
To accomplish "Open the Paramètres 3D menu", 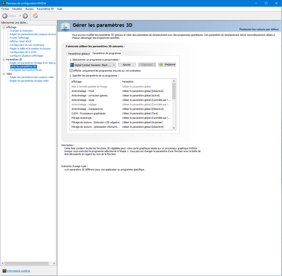I will click(45, 9).
